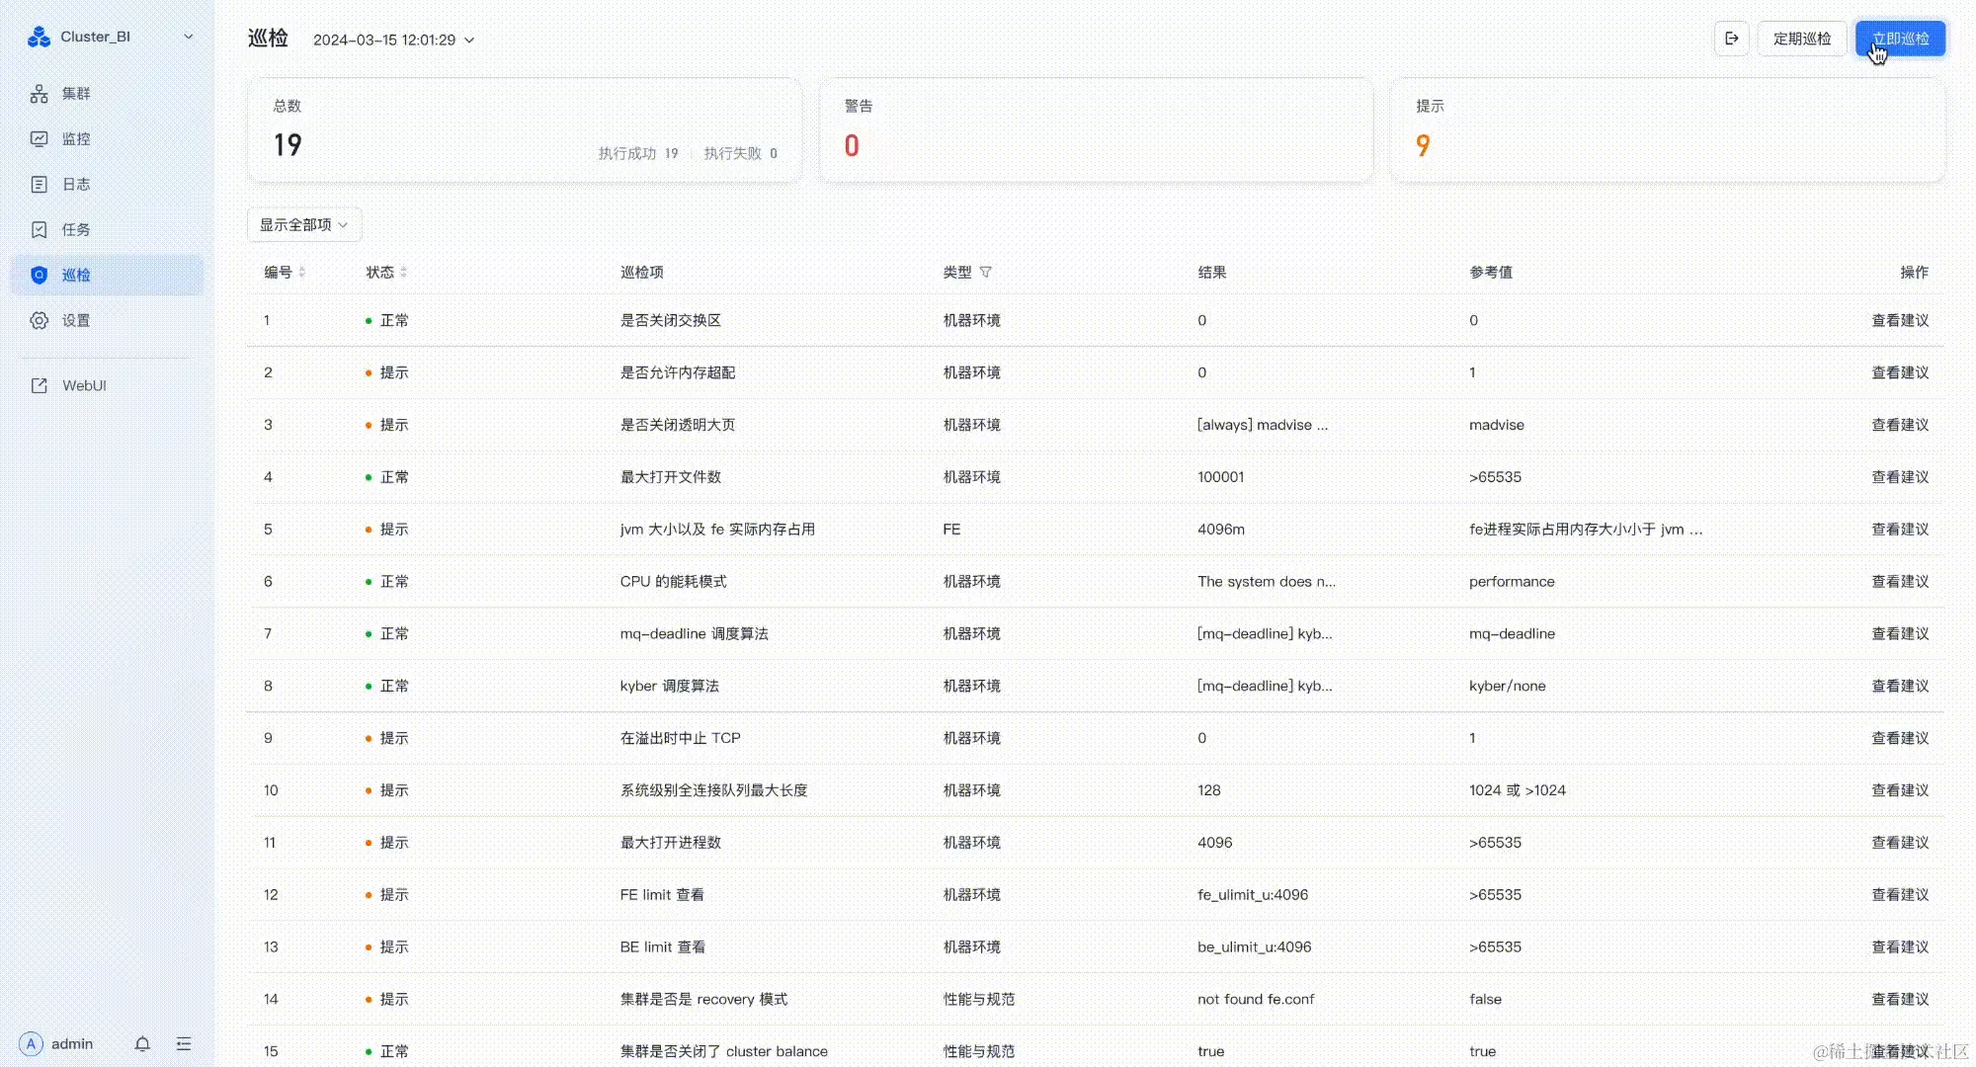The image size is (1976, 1067).
Task: Open 日志 logs via its sidebar icon
Action: pyautogui.click(x=40, y=184)
